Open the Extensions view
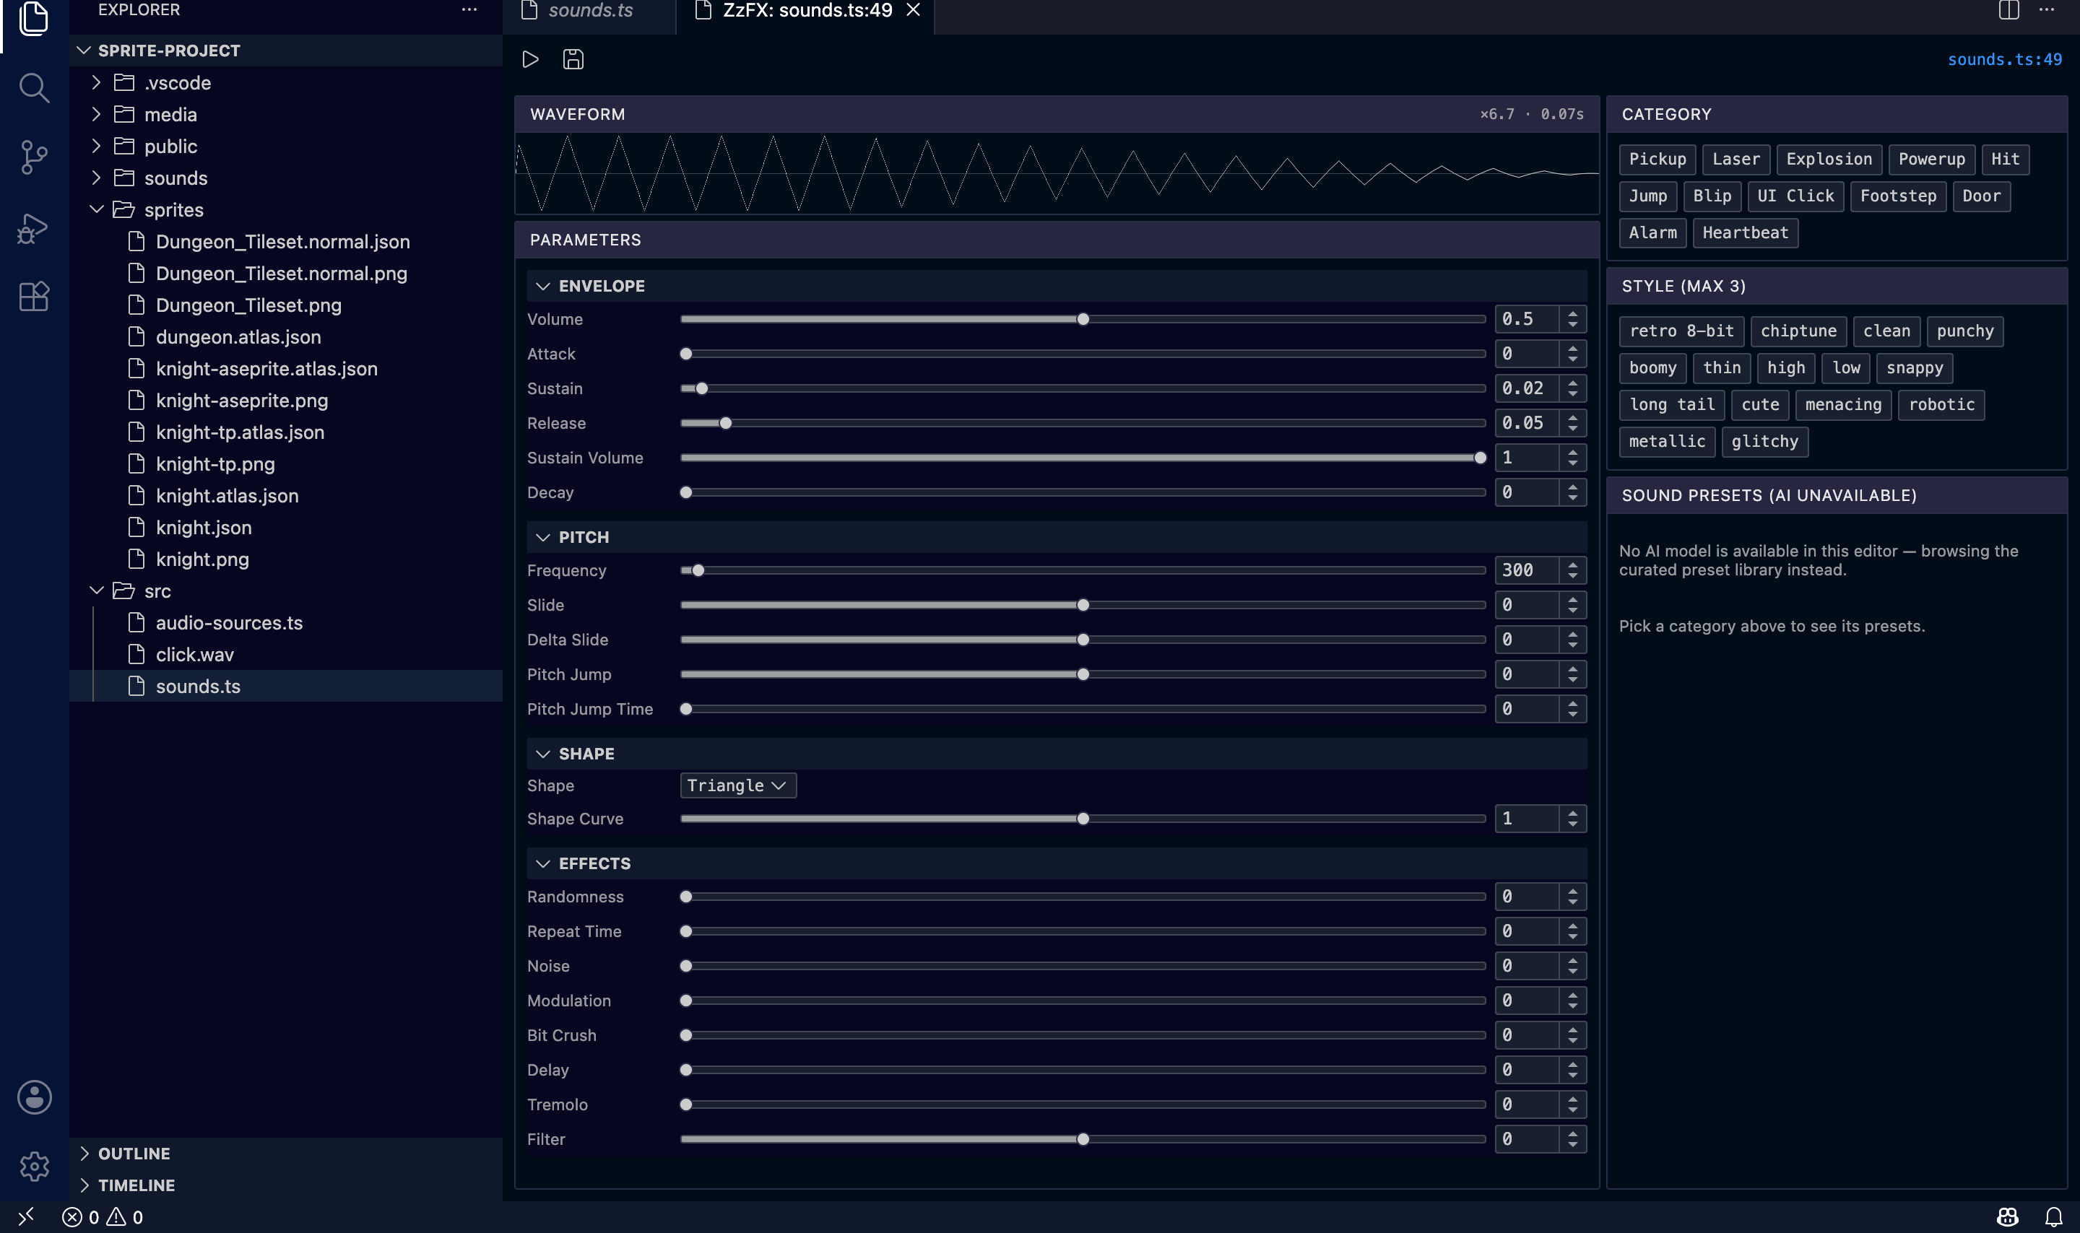 (33, 297)
